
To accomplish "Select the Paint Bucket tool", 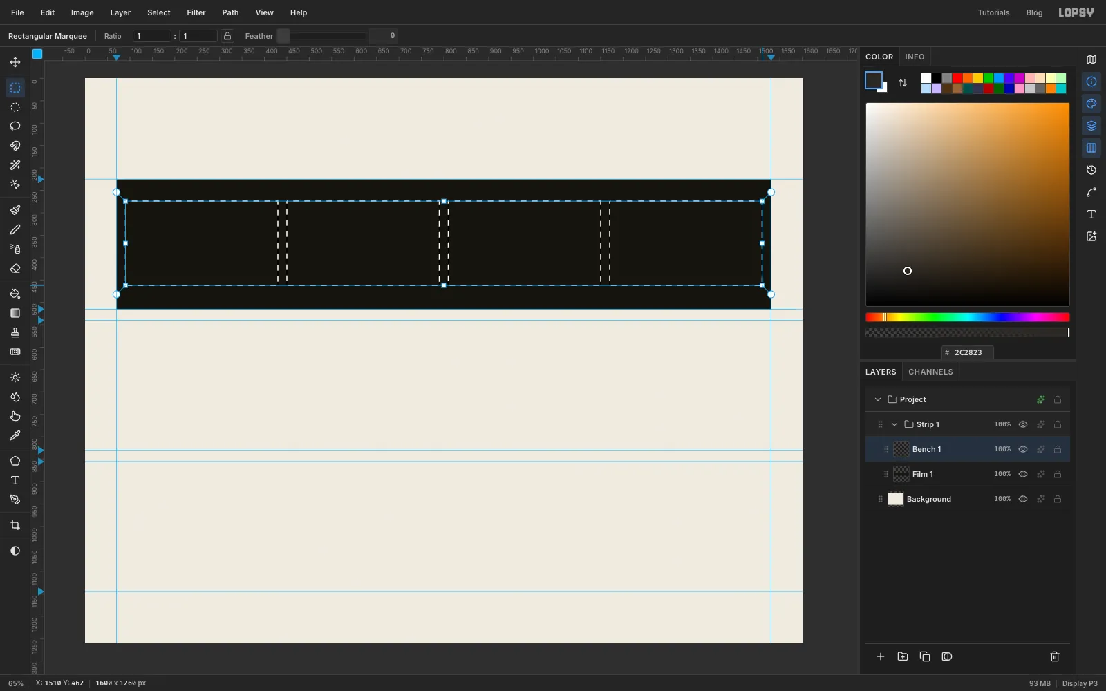I will tap(15, 294).
